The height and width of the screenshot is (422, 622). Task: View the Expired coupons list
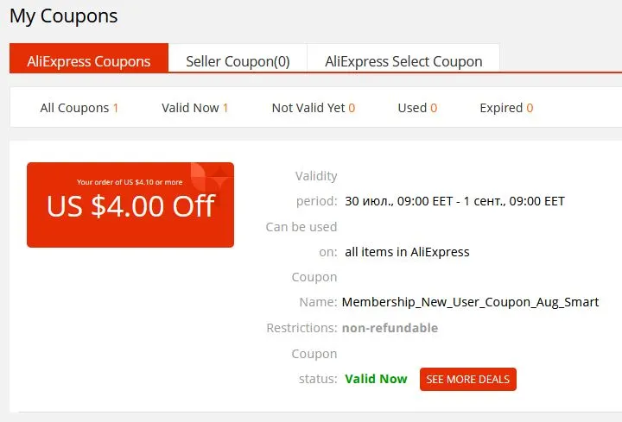506,108
